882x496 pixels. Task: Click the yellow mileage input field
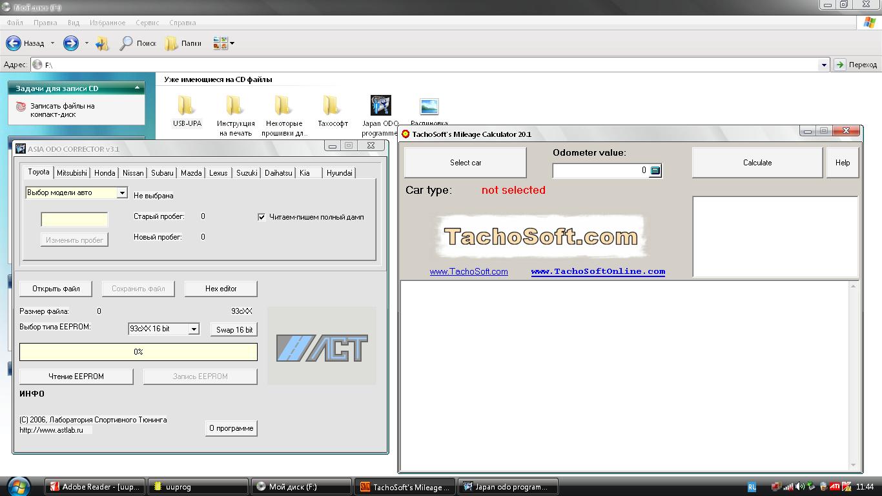[74, 220]
